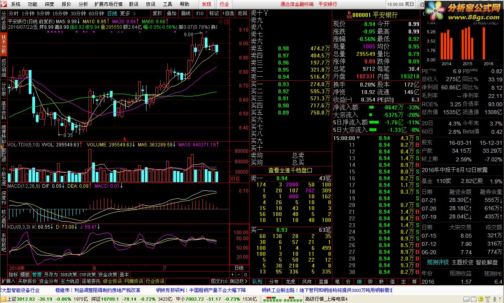The height and width of the screenshot is (303, 504).
Task: Click the red app logo icon at top-left
Action: click(4, 4)
